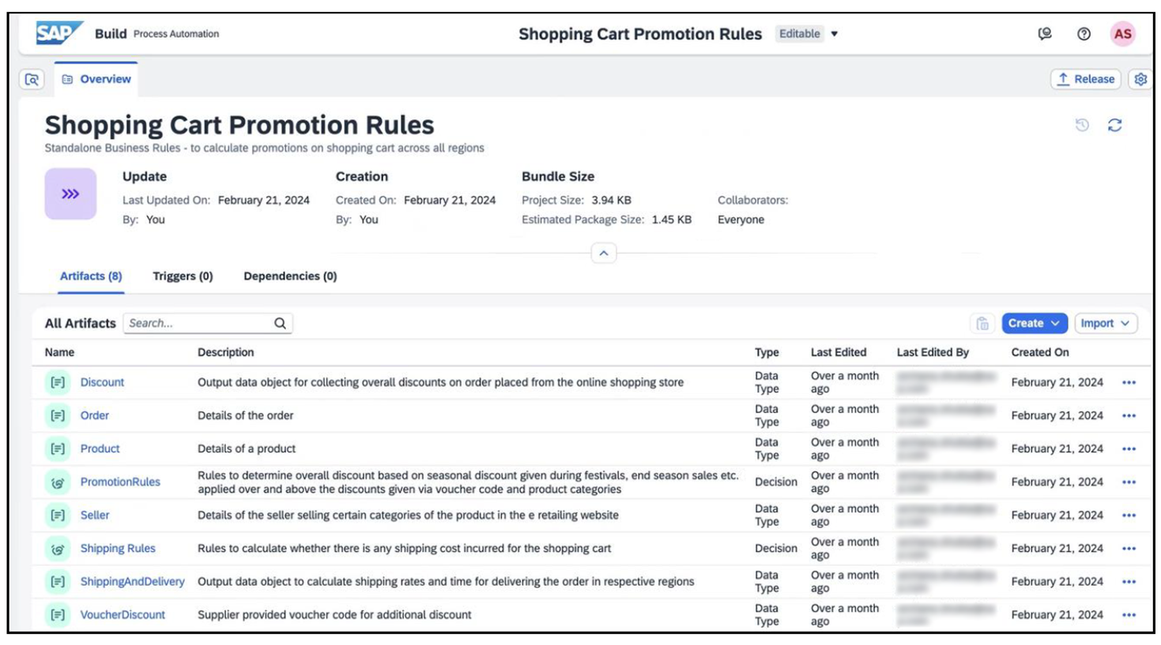Open the Import dropdown button
Screen dimensions: 1161x645
tap(1106, 323)
